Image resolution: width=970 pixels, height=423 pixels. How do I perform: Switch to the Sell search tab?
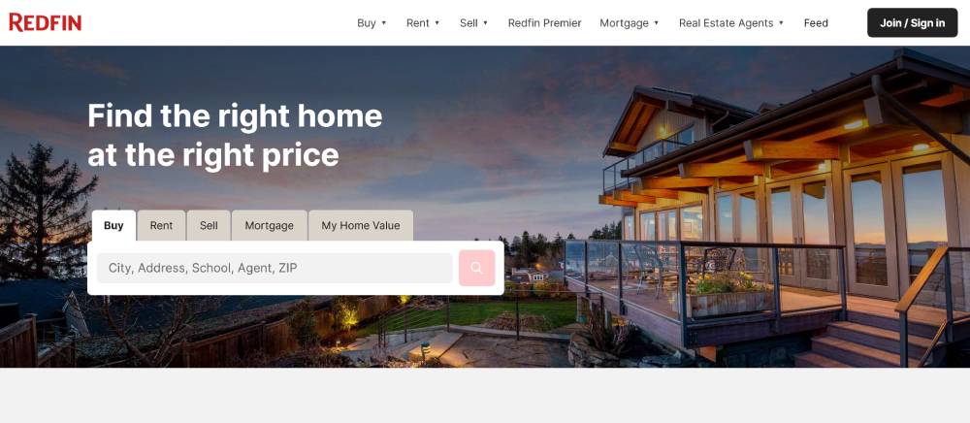(x=209, y=226)
